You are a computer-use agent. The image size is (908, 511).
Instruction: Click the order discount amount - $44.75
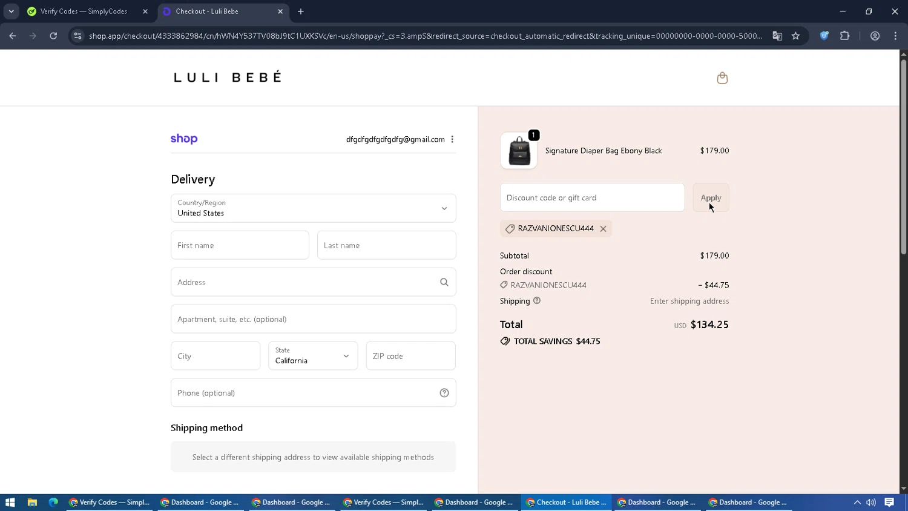tap(714, 285)
